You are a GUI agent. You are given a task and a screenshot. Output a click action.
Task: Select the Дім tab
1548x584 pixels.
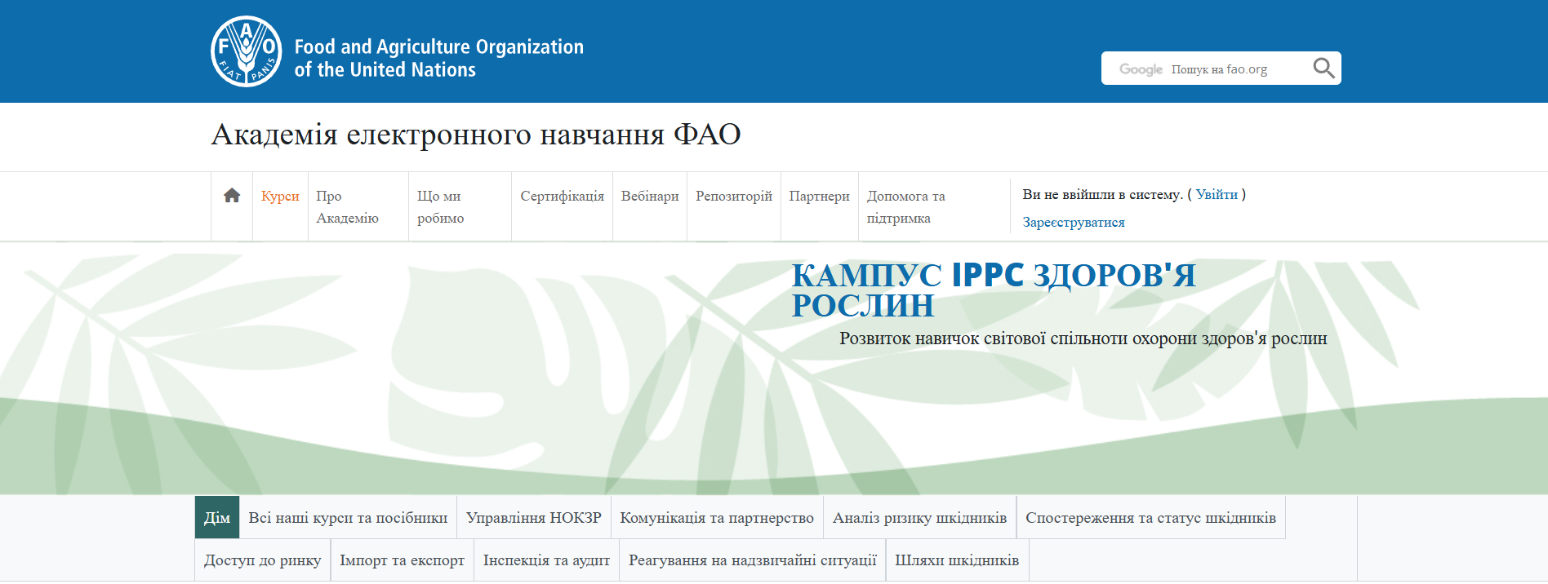pyautogui.click(x=217, y=518)
